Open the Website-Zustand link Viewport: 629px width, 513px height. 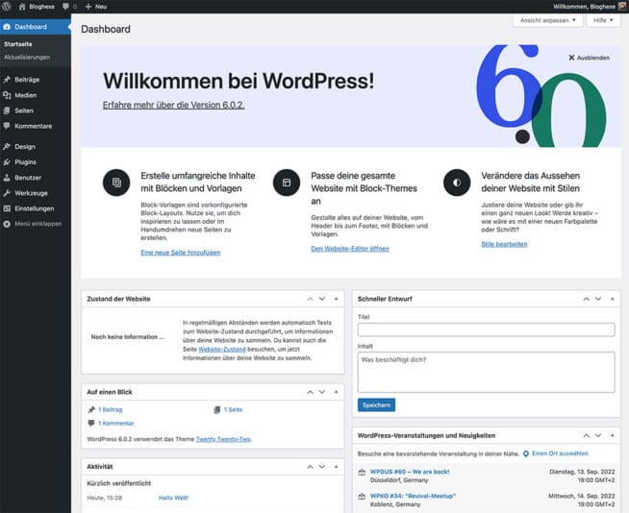(x=222, y=350)
